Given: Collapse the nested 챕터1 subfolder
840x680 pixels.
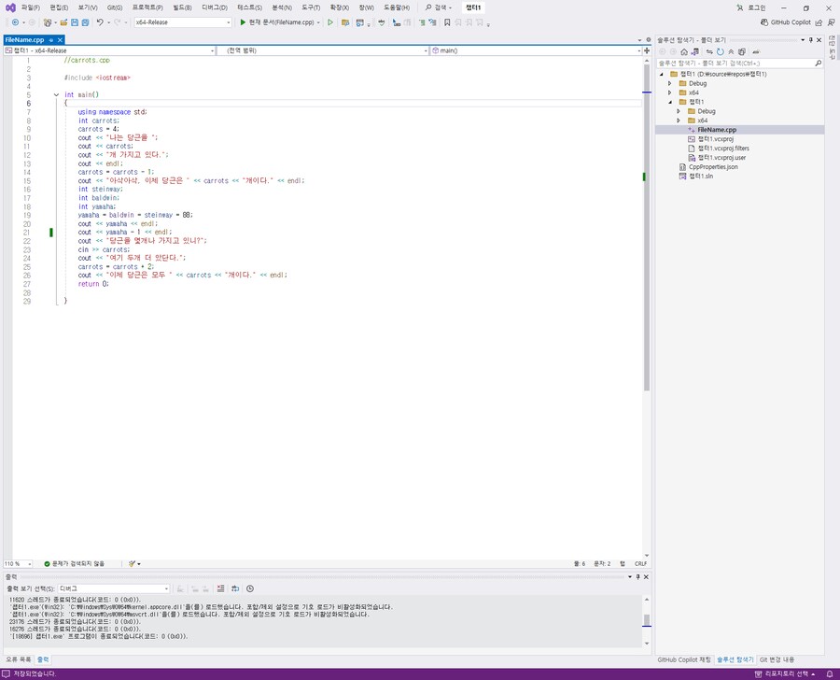Looking at the screenshot, I should (x=670, y=102).
